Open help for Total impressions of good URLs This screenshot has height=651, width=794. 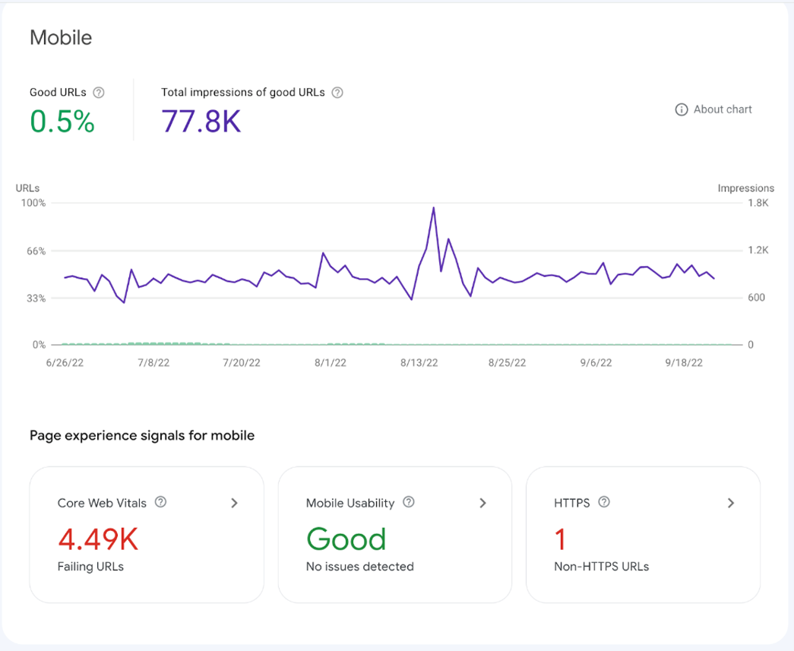click(x=337, y=93)
